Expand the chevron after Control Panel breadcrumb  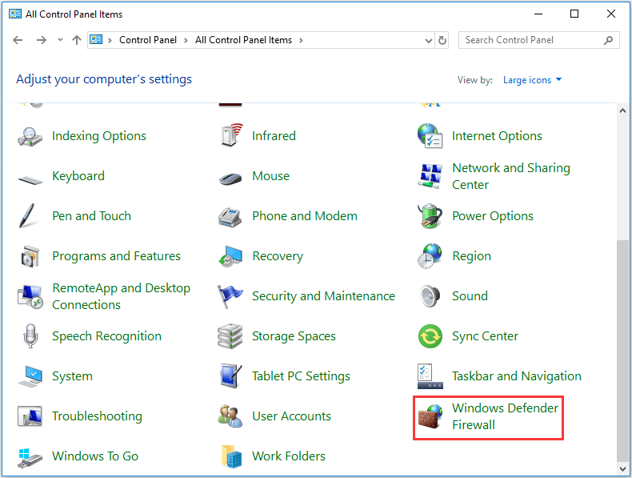pyautogui.click(x=186, y=40)
